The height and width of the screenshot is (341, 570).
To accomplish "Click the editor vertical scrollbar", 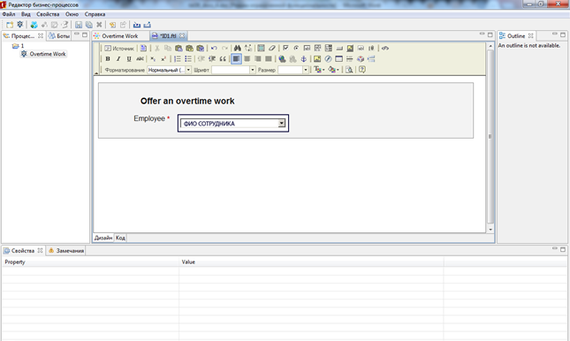I will [490, 137].
